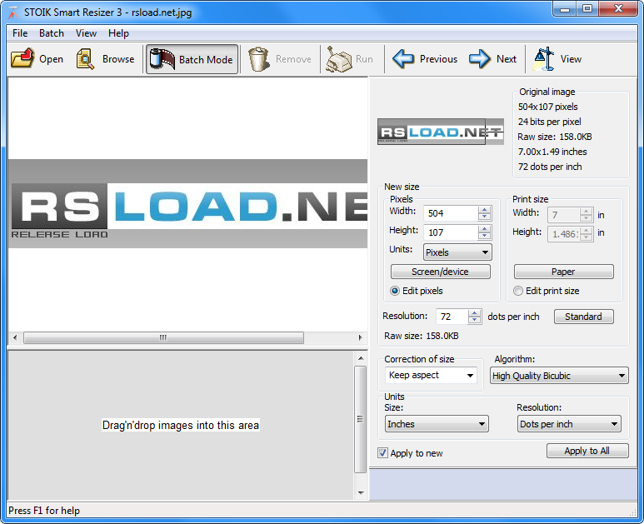This screenshot has width=644, height=524.
Task: Maximize the STOIK Smart Resizer window
Action: pyautogui.click(x=587, y=8)
